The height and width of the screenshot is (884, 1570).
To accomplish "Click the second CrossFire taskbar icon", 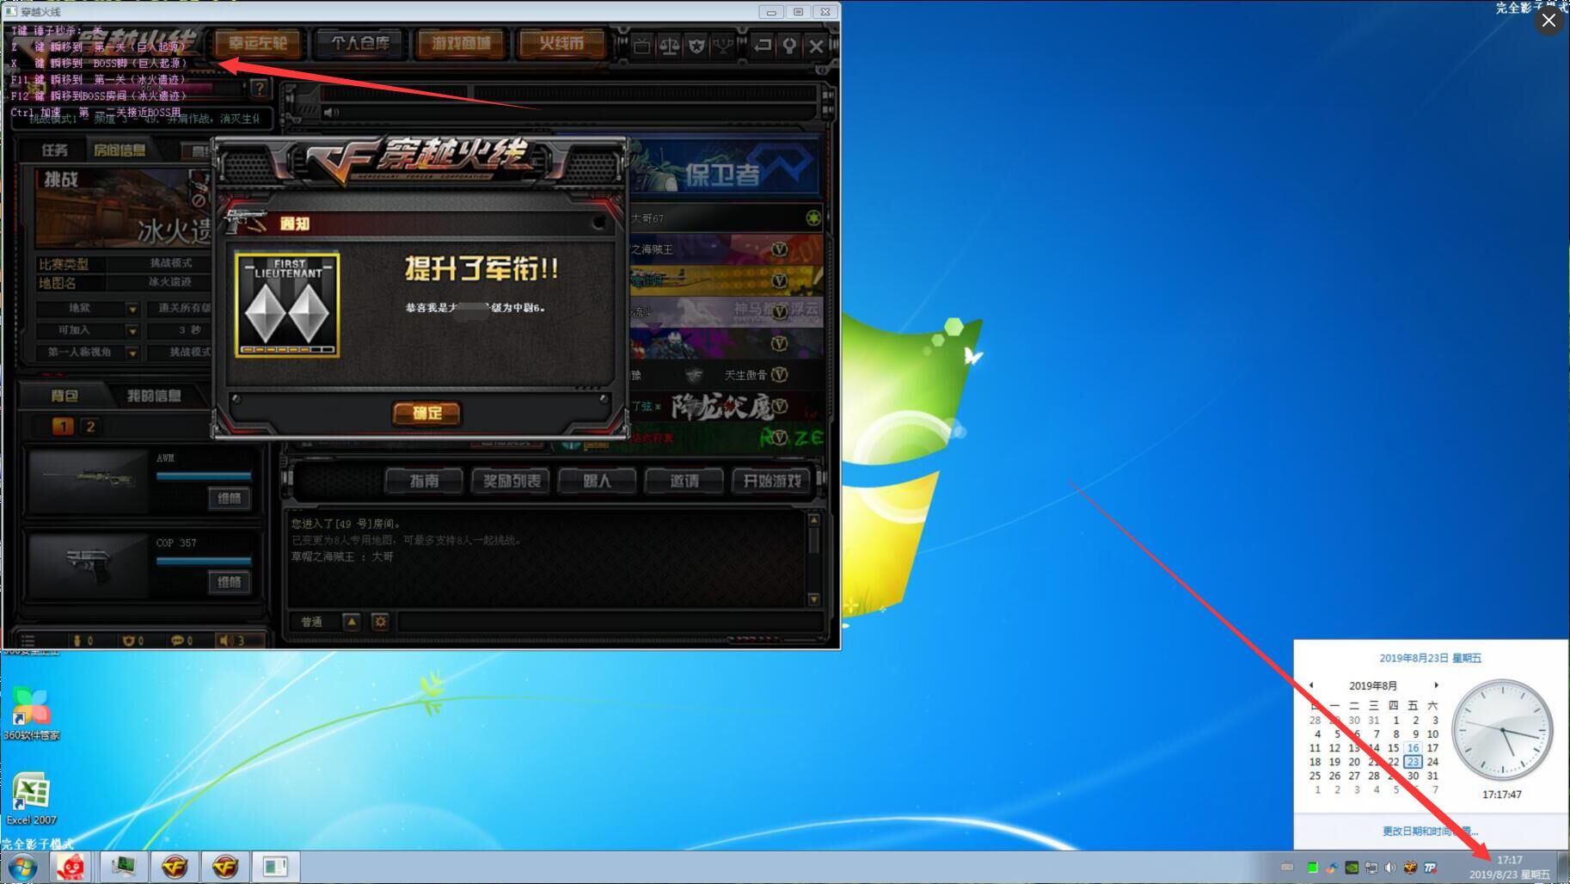I will click(225, 867).
